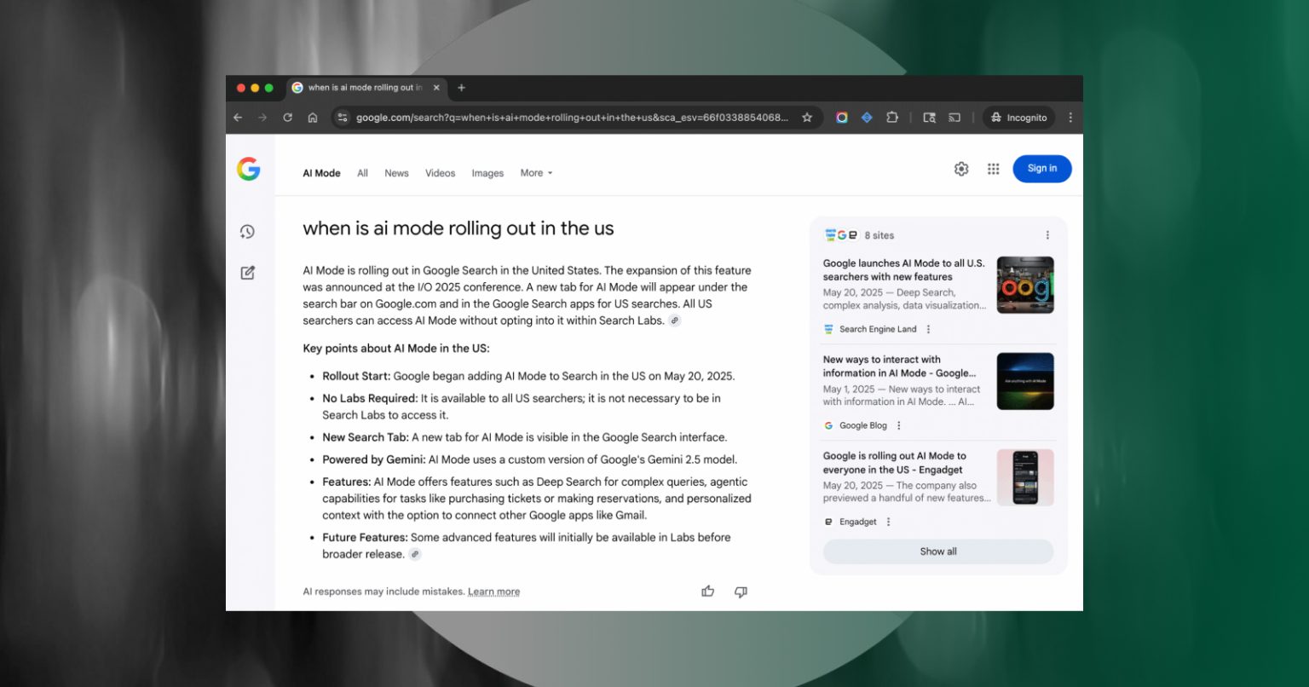This screenshot has width=1309, height=687.
Task: Open Chrome's three-dot menu
Action: (1070, 118)
